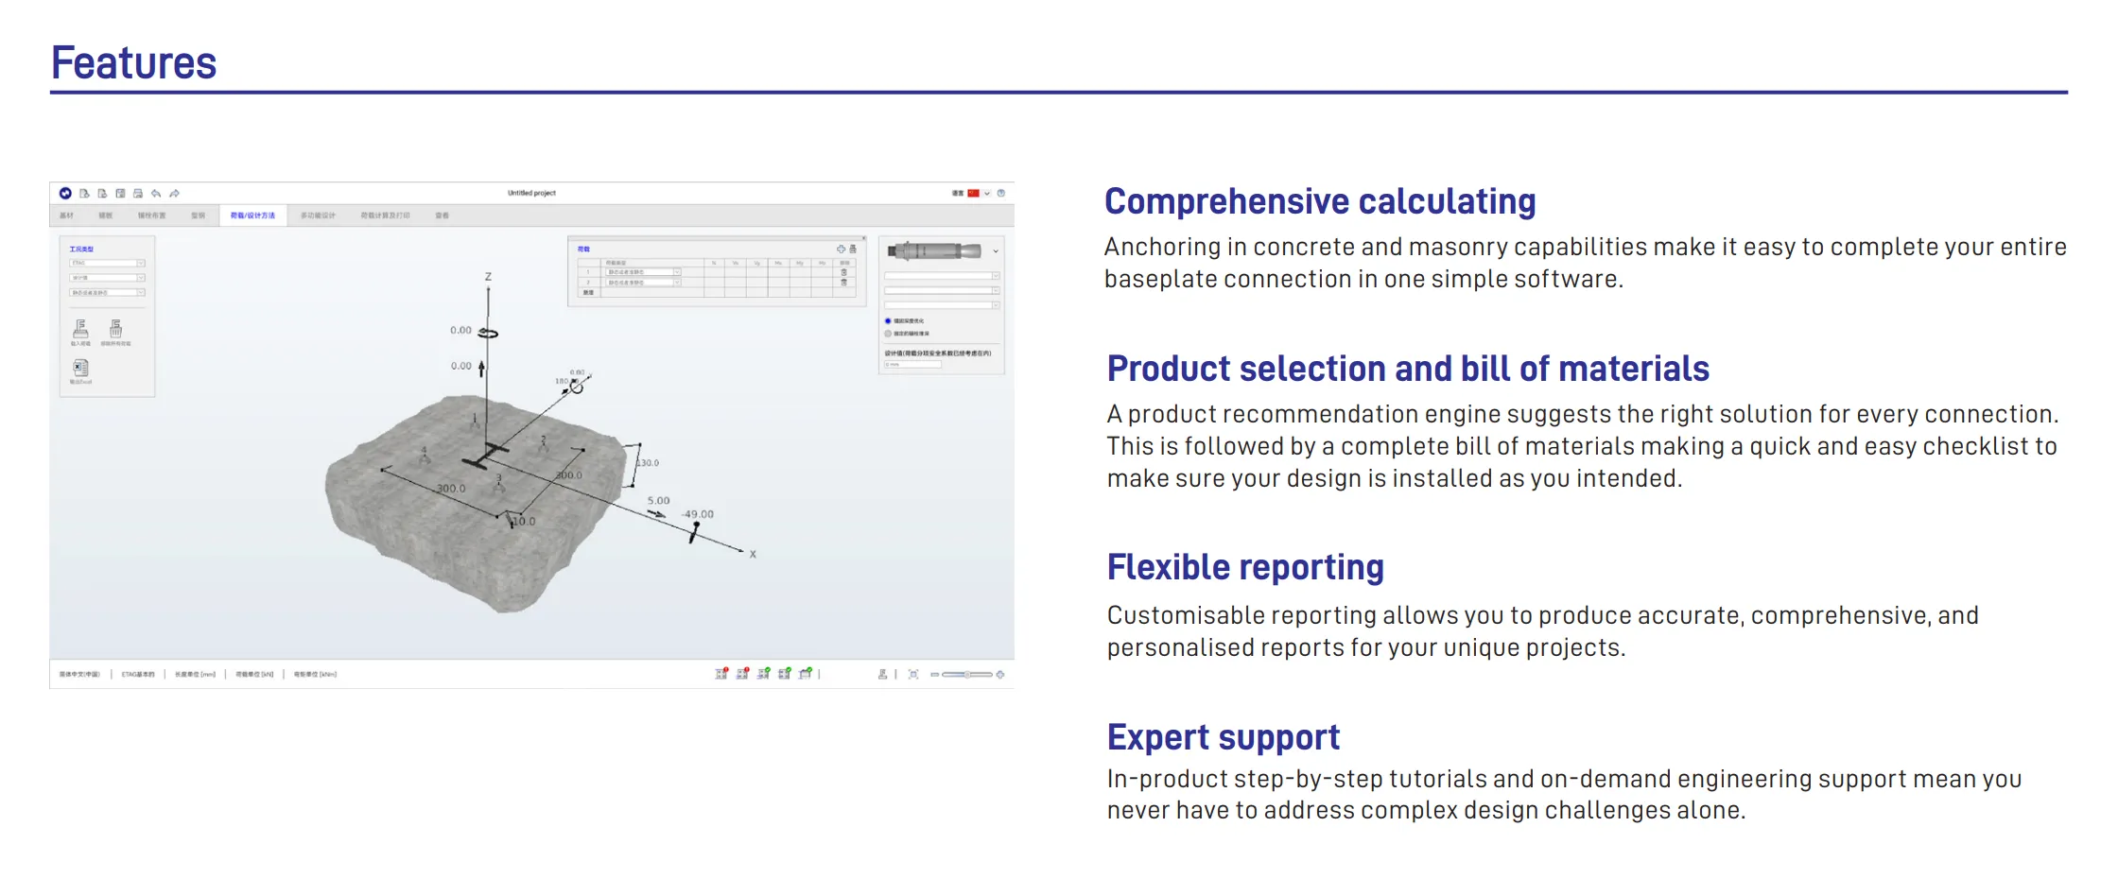Click the delete all loads trash icon
Viewport: 2118px width, 896px height.
pyautogui.click(x=115, y=328)
